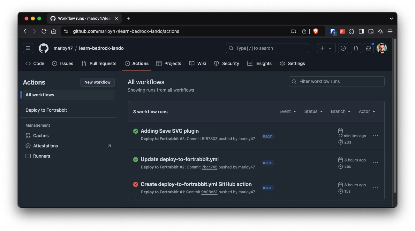Image resolution: width=415 pixels, height=231 pixels.
Task: Open commit 7bcc745 link
Action: 210,167
